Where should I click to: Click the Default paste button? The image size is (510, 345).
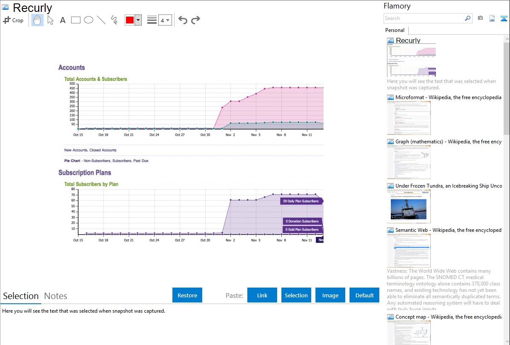[364, 295]
